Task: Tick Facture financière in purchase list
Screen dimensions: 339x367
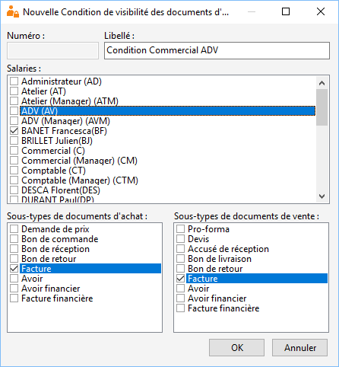Action: (x=14, y=298)
